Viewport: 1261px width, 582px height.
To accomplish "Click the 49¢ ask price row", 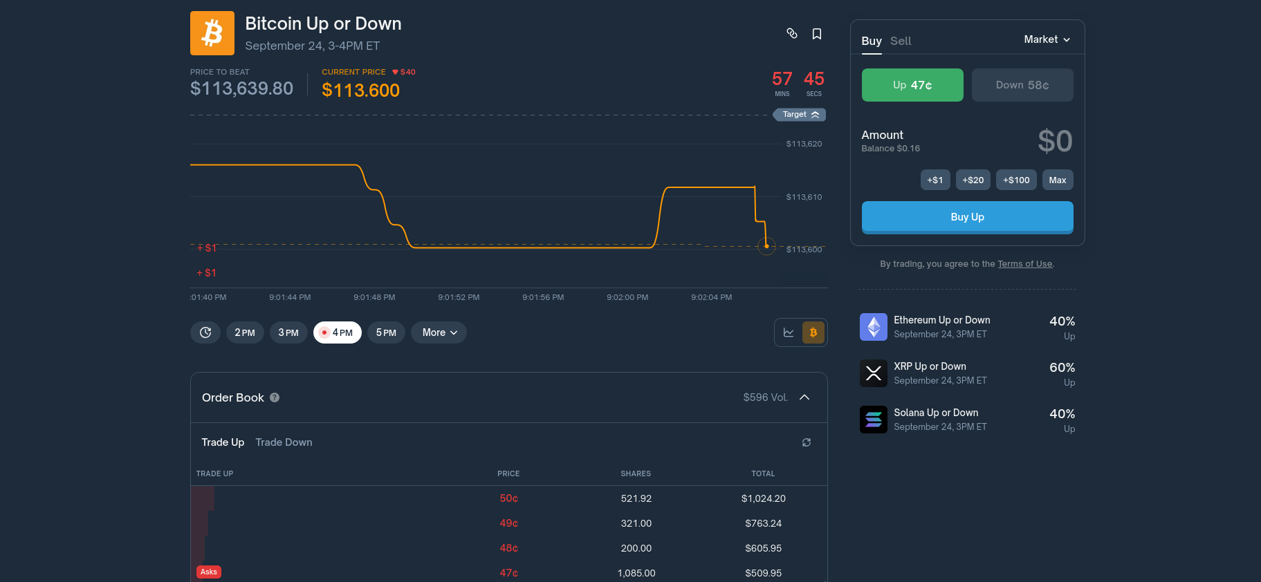I will (x=509, y=523).
